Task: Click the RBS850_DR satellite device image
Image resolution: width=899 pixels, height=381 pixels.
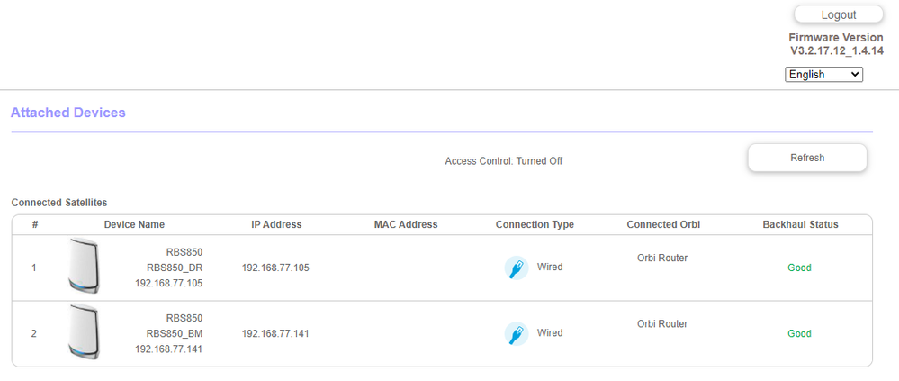Action: click(84, 267)
